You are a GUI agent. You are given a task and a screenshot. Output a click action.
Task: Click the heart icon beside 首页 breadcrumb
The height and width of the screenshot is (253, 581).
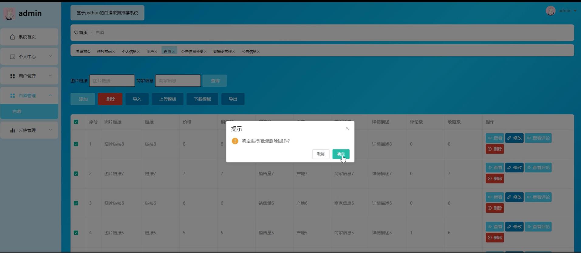pos(76,32)
